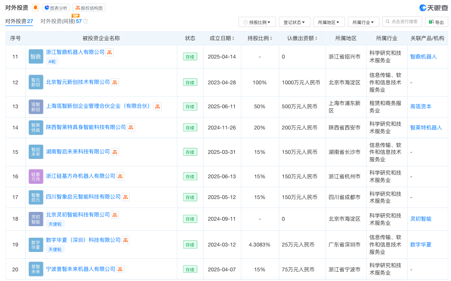Open the 所属行业 filter dropdown

pyautogui.click(x=363, y=22)
